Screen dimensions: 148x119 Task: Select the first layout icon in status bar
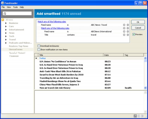pyautogui.click(x=135, y=116)
